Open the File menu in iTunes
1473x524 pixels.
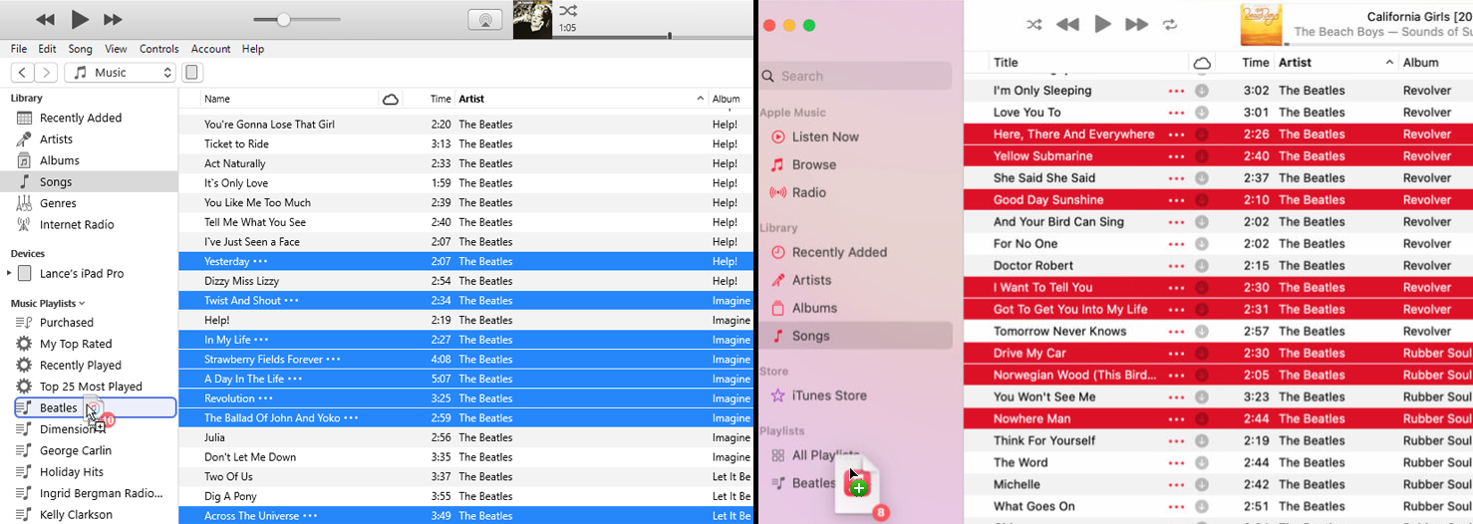point(19,49)
